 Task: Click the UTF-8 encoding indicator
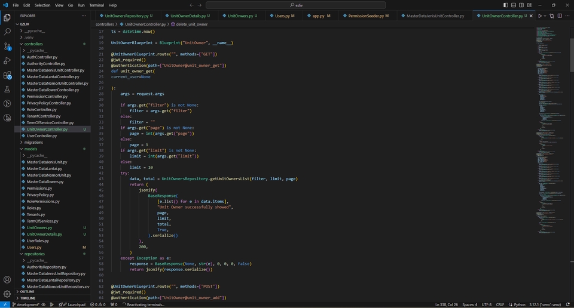487,304
